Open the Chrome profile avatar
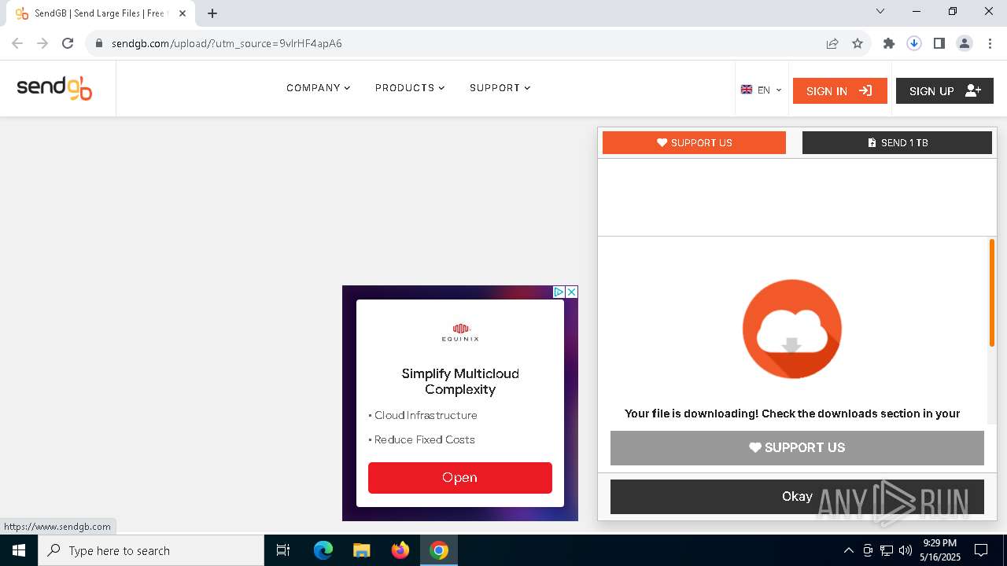 [965, 43]
